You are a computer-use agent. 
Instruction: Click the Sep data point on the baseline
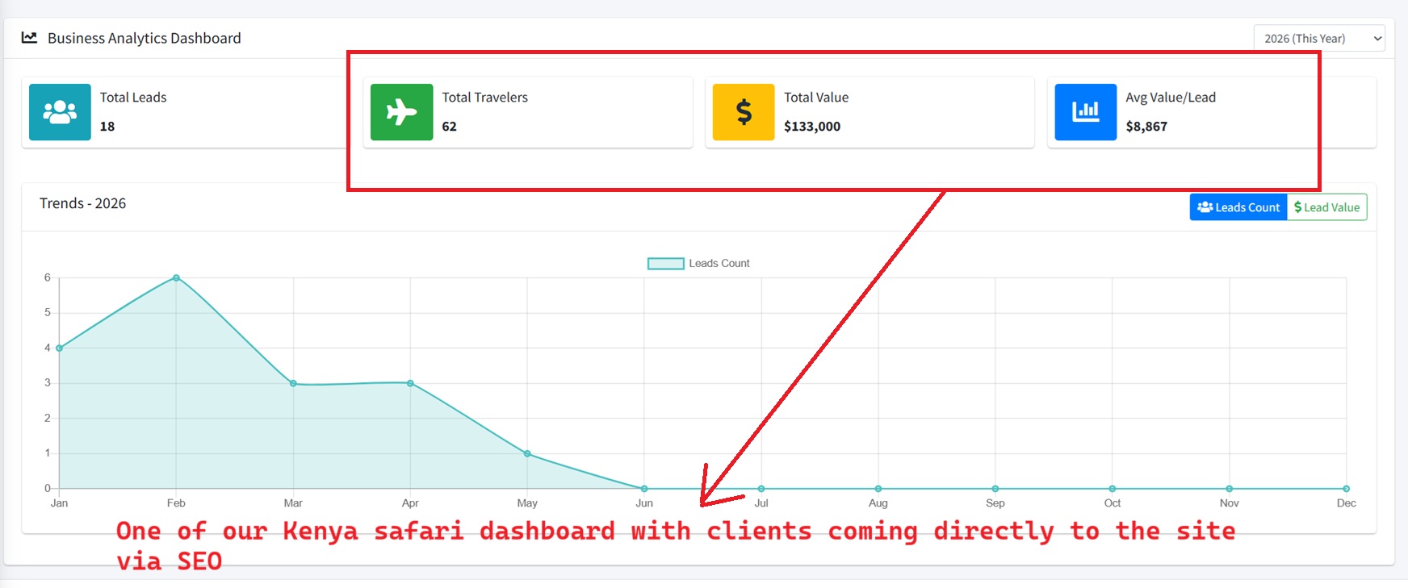click(x=995, y=489)
